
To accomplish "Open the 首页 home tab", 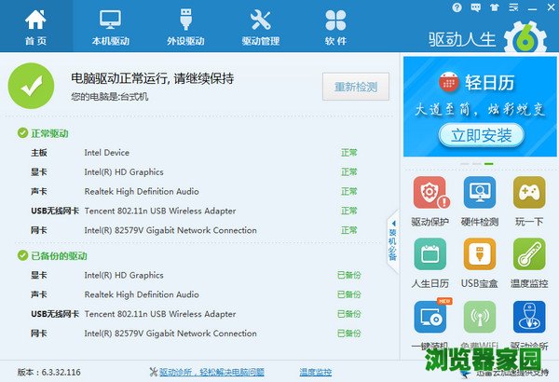I will click(35, 26).
